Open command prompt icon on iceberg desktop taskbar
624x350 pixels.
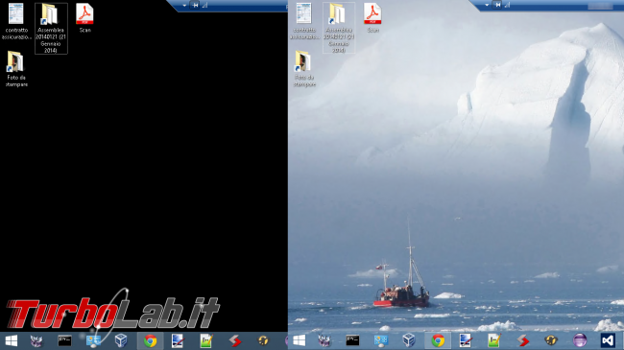352,340
